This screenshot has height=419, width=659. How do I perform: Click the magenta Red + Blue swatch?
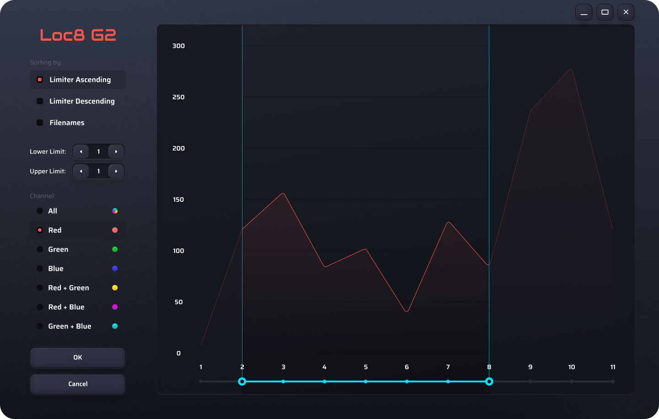pyautogui.click(x=115, y=307)
